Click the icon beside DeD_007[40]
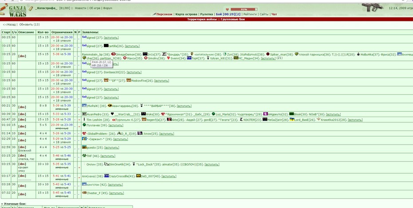The width and height of the screenshot is (413, 208). (x=139, y=176)
